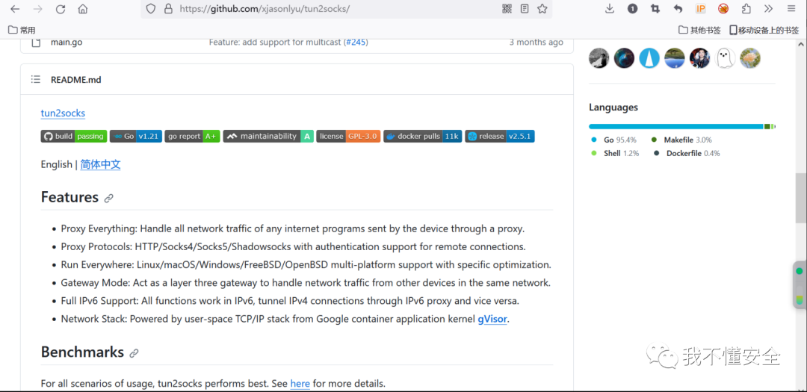The height and width of the screenshot is (392, 807).
Task: Open the portrait photo contributor avatar
Action: [x=700, y=58]
